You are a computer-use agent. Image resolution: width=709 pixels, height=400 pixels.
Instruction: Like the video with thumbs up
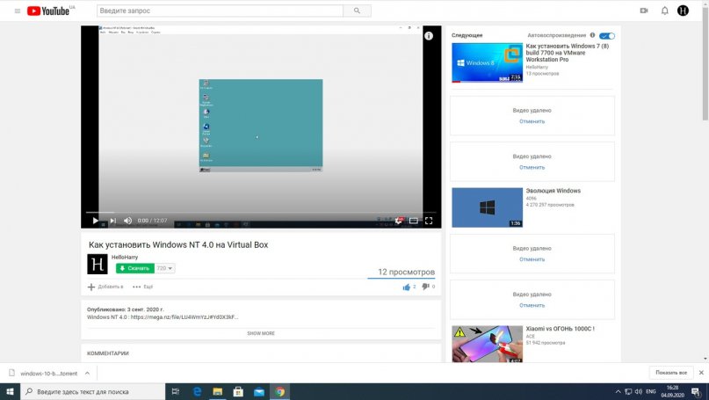[406, 287]
